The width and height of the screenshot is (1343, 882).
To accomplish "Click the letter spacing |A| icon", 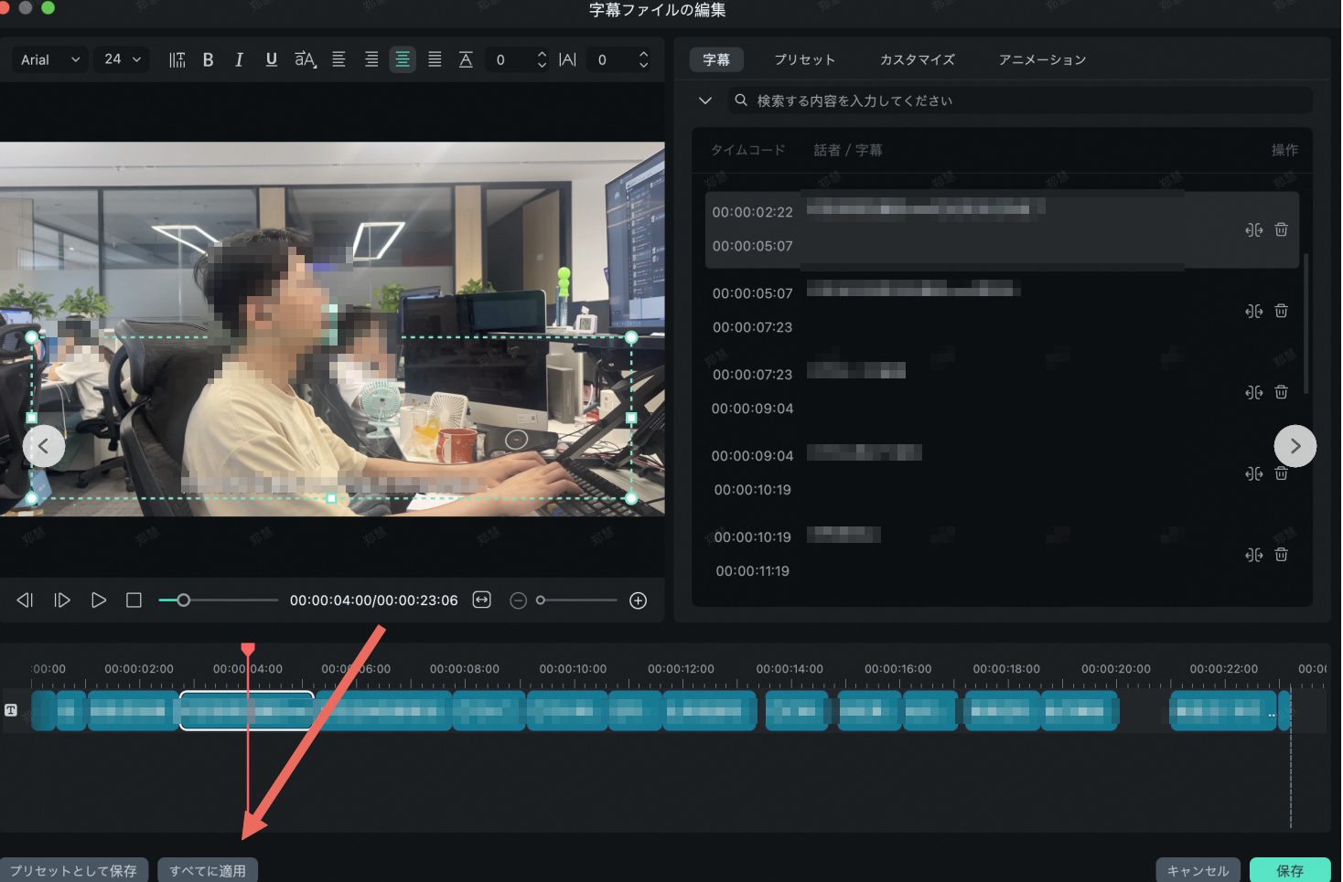I will (567, 59).
